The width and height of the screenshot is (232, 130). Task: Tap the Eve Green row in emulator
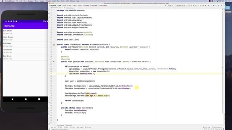pos(25,57)
